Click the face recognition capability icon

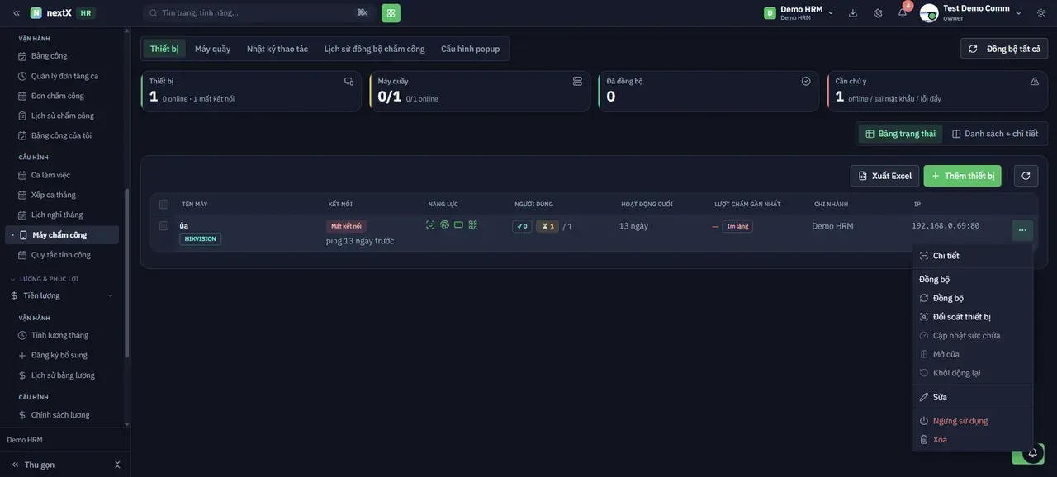click(430, 224)
